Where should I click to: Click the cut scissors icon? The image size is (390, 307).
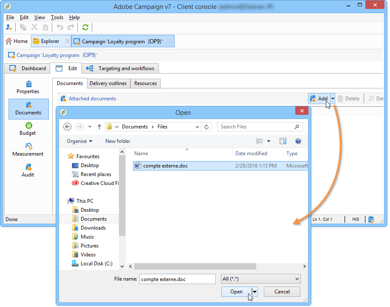tap(34, 27)
